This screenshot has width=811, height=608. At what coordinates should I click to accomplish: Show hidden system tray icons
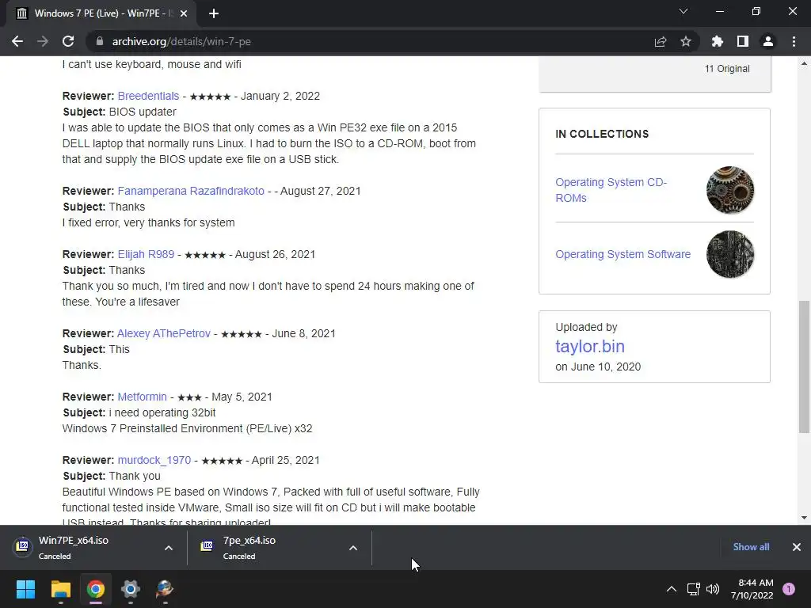pos(672,589)
